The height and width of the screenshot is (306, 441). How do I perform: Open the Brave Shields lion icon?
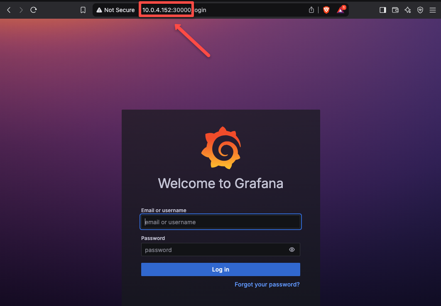click(x=326, y=10)
